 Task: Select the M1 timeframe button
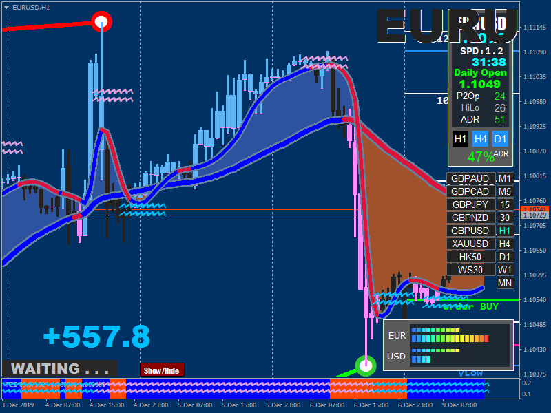tap(505, 178)
